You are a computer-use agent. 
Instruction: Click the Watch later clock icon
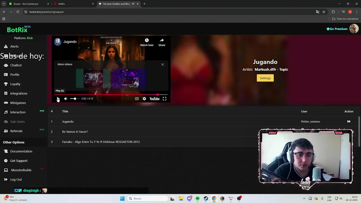[x=147, y=40]
